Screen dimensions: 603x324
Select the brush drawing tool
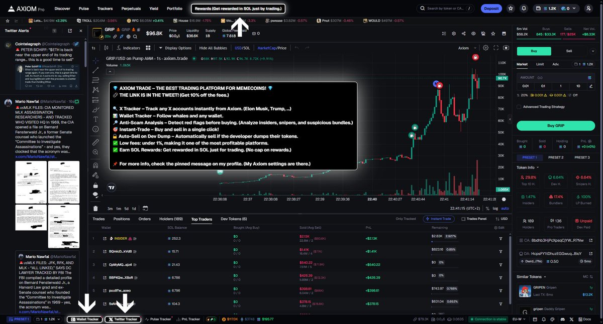95,109
